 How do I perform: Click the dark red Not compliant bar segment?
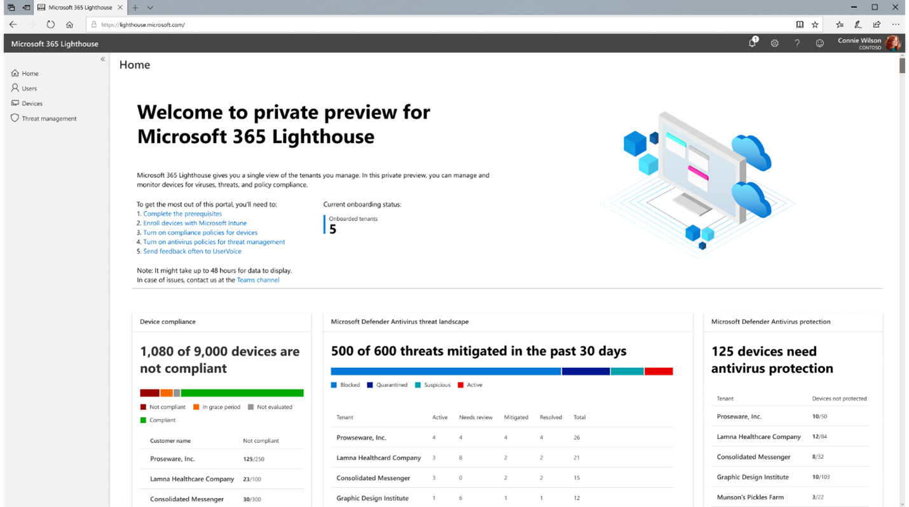[149, 393]
